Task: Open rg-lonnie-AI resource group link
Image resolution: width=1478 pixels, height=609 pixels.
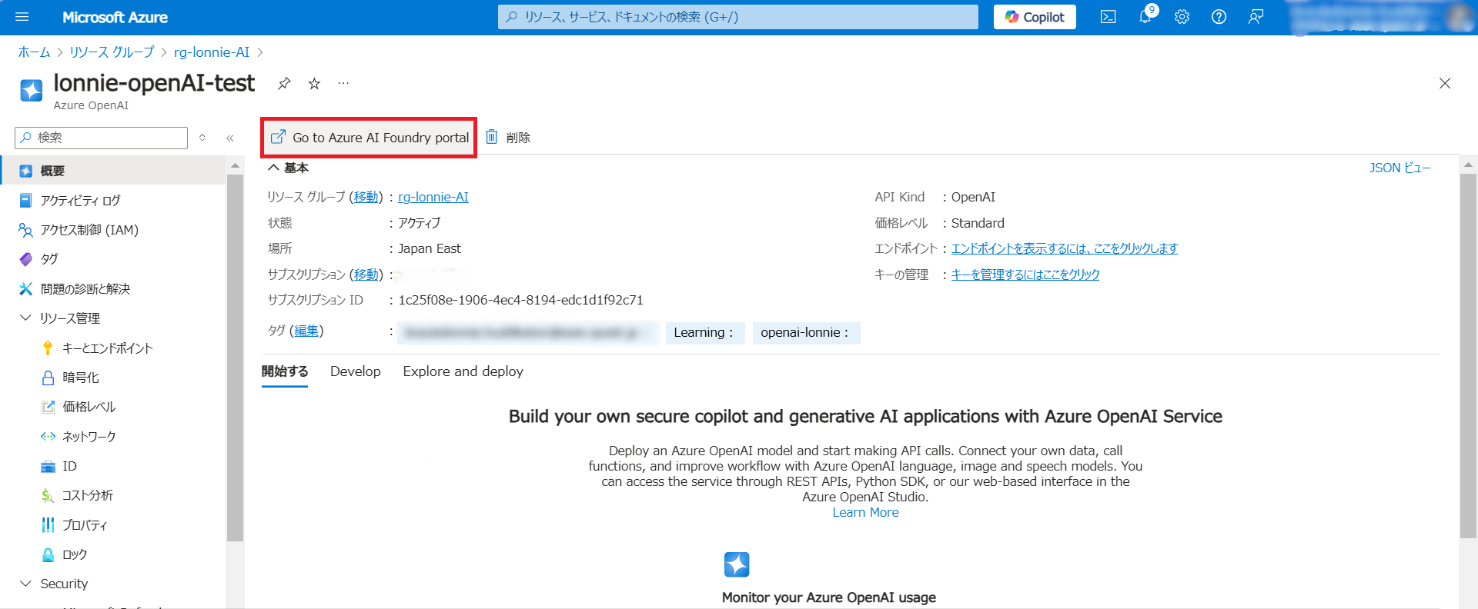Action: tap(433, 197)
